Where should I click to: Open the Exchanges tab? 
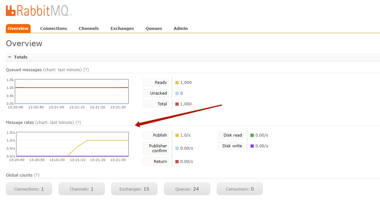click(122, 28)
